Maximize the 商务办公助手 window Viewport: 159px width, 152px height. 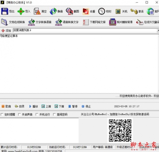(x=147, y=2)
